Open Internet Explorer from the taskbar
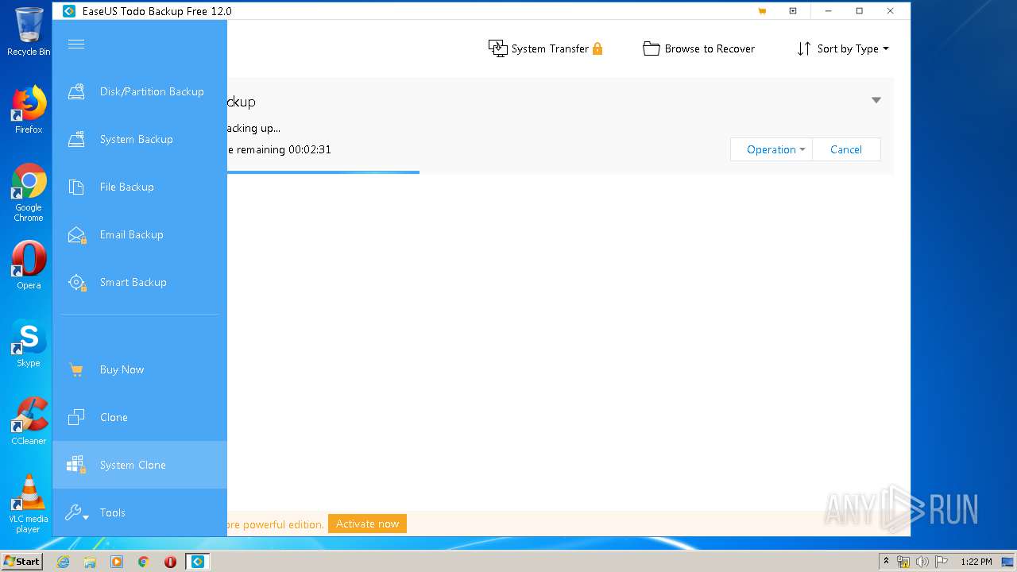 64,562
